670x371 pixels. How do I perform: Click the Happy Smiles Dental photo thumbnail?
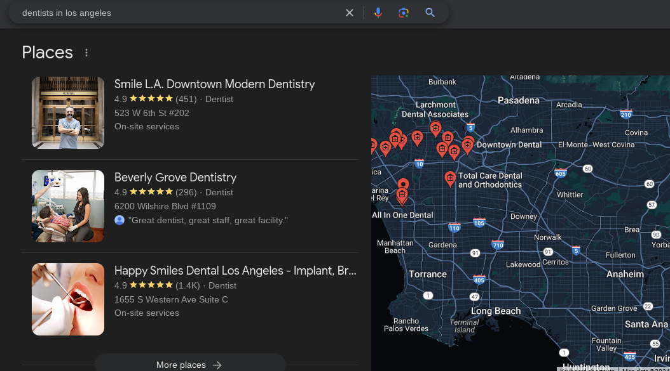(68, 299)
